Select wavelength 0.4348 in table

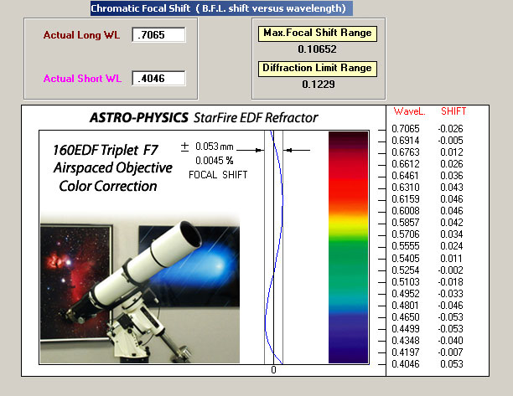(x=406, y=341)
